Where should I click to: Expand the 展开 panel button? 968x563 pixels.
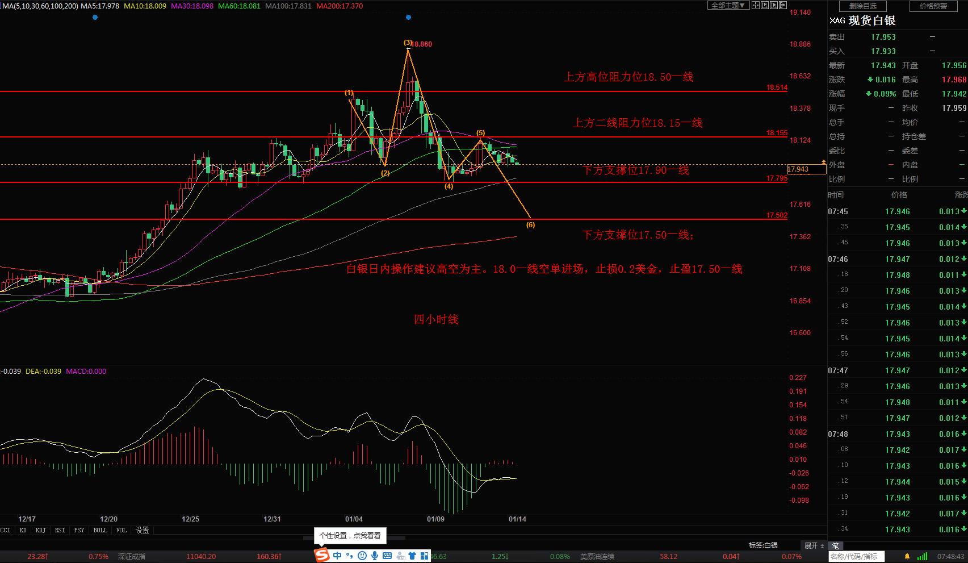coord(814,545)
